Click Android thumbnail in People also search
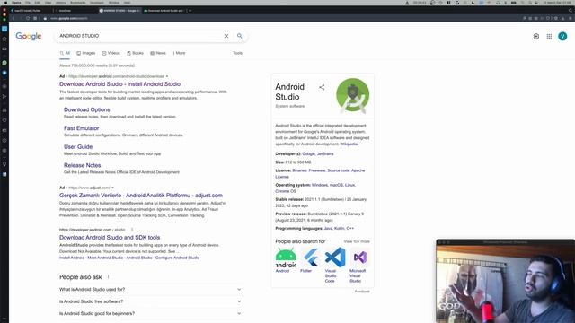This screenshot has width=575, height=323. coord(286,258)
